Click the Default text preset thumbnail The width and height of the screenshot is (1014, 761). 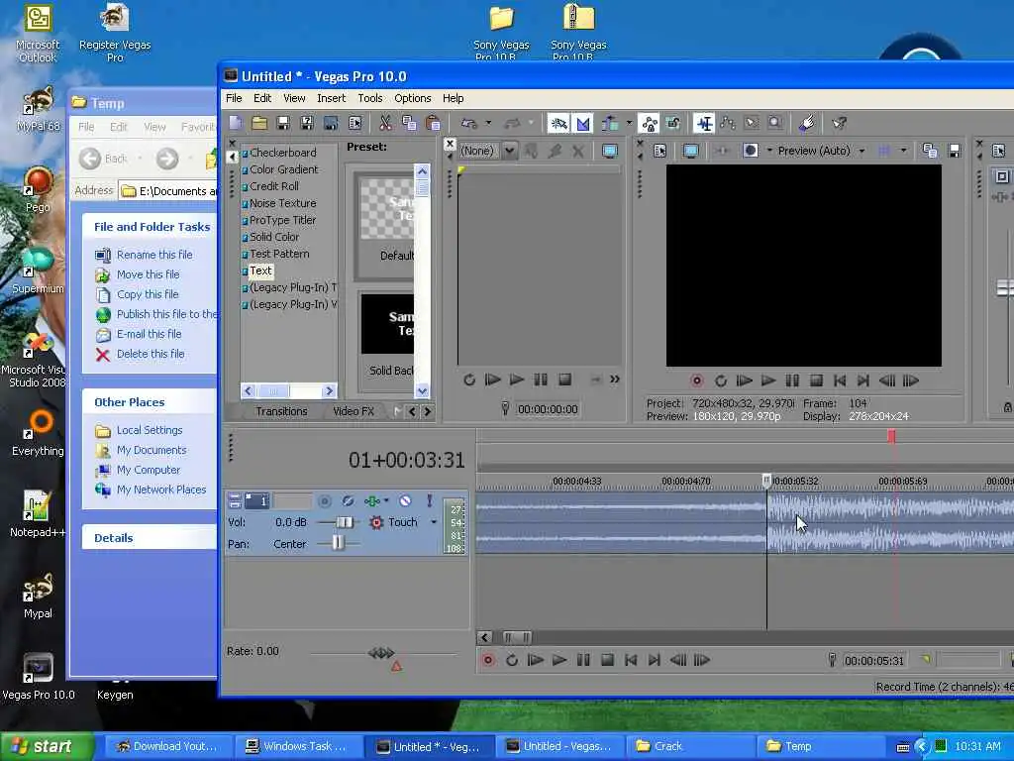(387, 210)
